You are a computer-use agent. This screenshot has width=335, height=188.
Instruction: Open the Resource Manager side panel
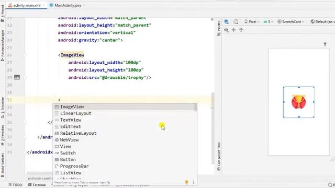coord(3,45)
